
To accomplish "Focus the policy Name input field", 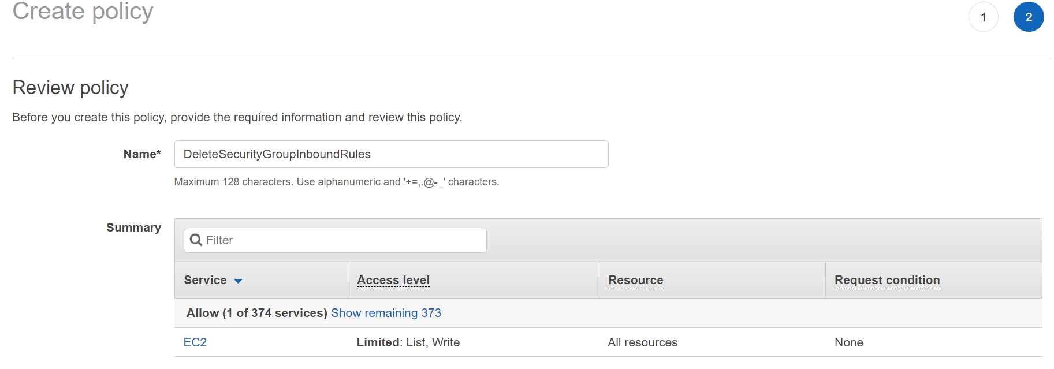I will [x=391, y=154].
